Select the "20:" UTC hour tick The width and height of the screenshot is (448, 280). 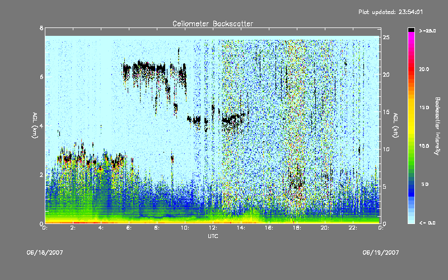pos(325,228)
